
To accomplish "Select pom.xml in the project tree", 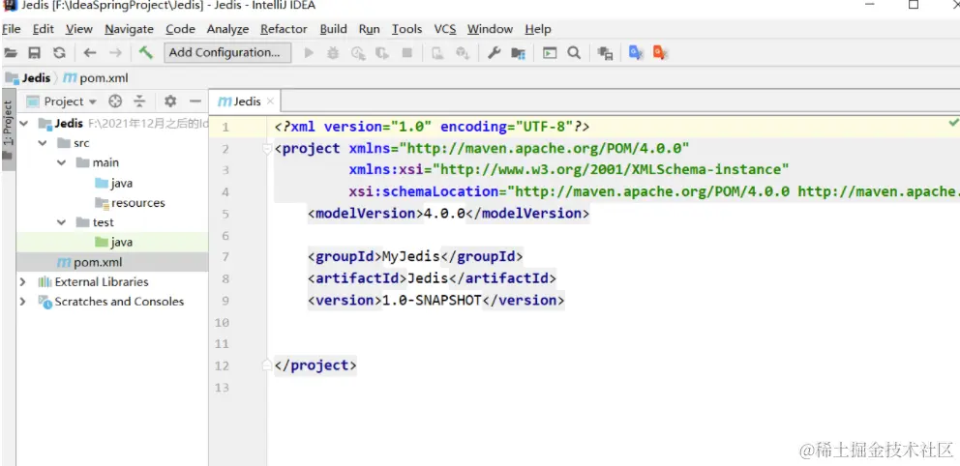I will tap(90, 262).
